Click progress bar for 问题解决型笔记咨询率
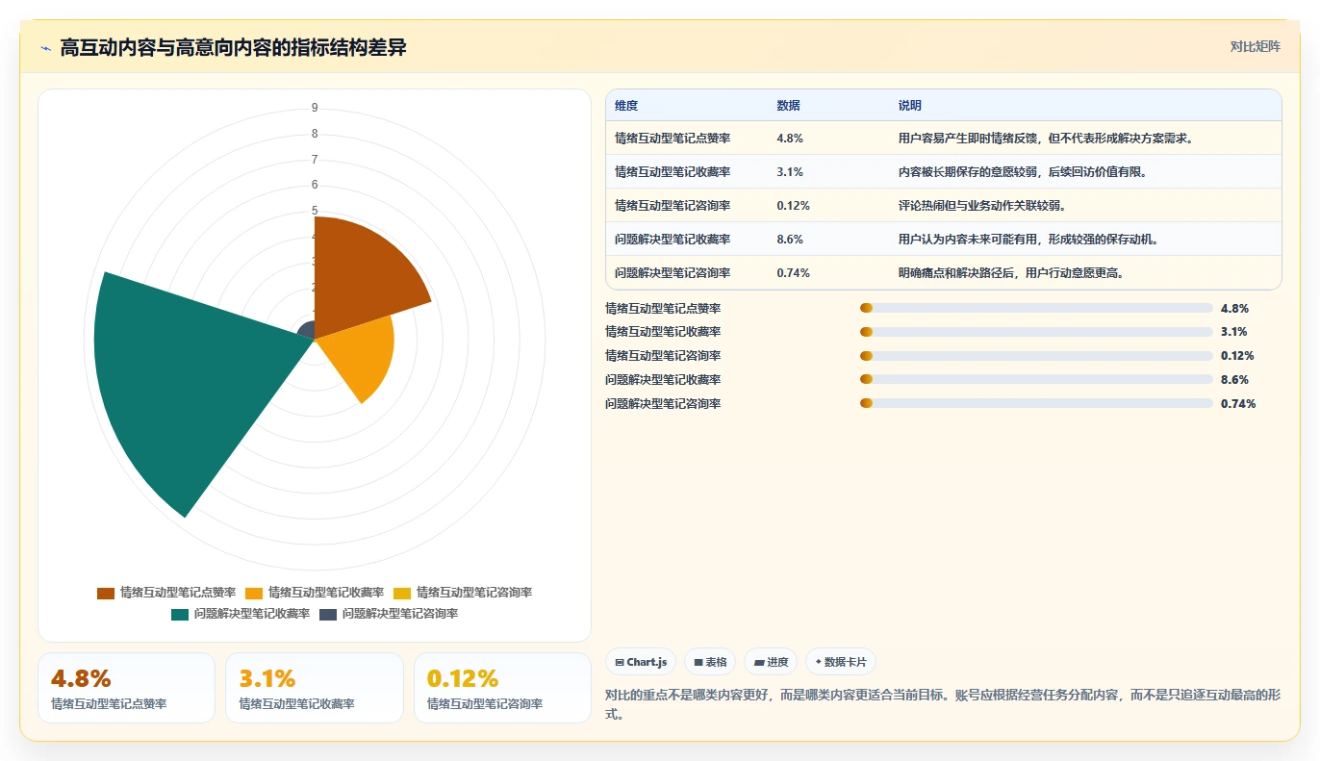The height and width of the screenshot is (761, 1320). point(1036,404)
